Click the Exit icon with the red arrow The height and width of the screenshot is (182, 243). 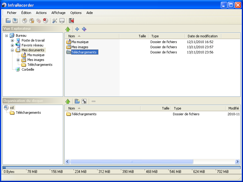tap(71, 21)
